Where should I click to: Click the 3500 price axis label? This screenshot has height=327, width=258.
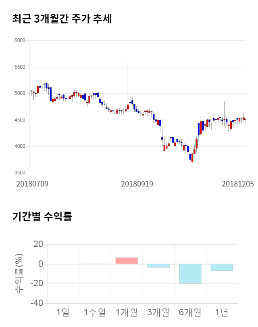(20, 173)
